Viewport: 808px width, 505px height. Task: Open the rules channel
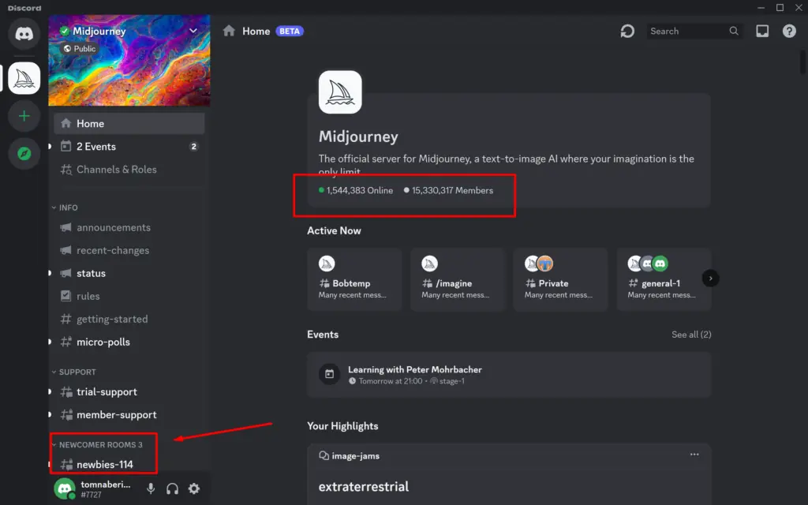coord(129,297)
